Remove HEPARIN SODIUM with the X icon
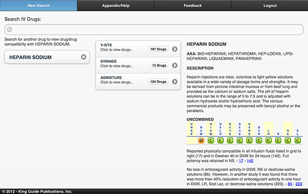 tap(84, 57)
